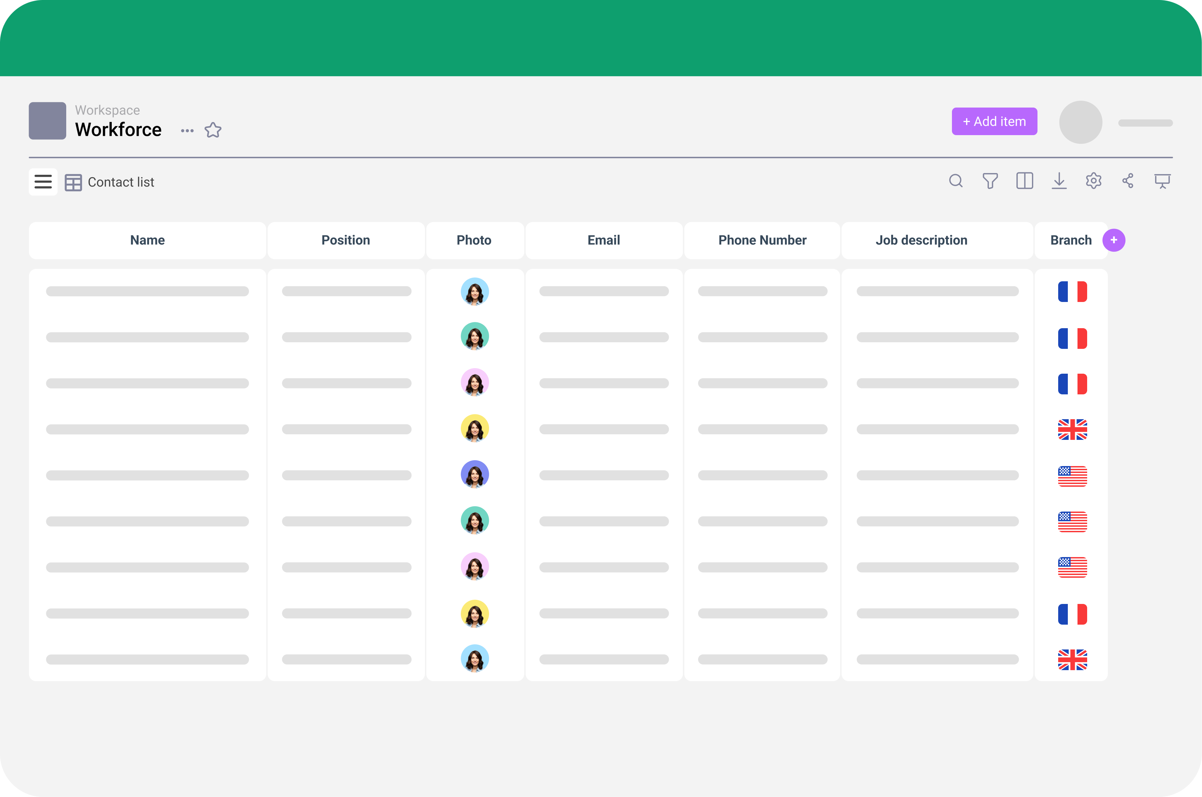This screenshot has height=797, width=1202.
Task: Click the download arrow icon
Action: coord(1059,181)
